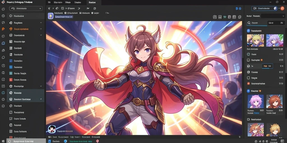
Task: Click the square frame icon in the top toolbar
Action: 63,8
